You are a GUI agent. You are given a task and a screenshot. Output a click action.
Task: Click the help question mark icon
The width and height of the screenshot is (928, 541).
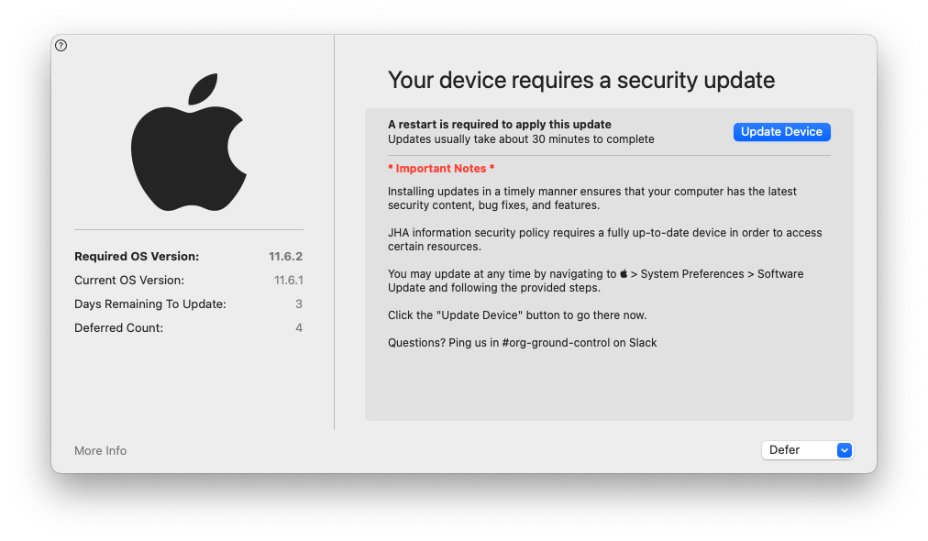(x=61, y=46)
